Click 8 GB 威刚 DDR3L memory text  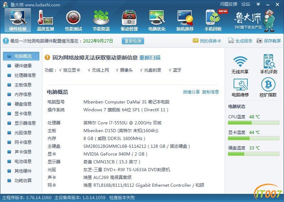point(114,139)
